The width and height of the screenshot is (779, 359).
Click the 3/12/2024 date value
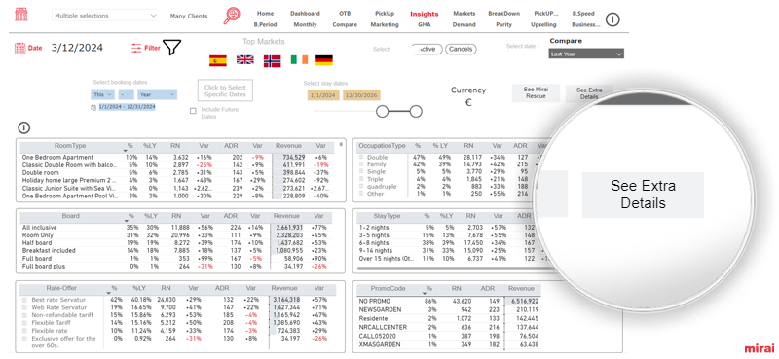coord(77,48)
